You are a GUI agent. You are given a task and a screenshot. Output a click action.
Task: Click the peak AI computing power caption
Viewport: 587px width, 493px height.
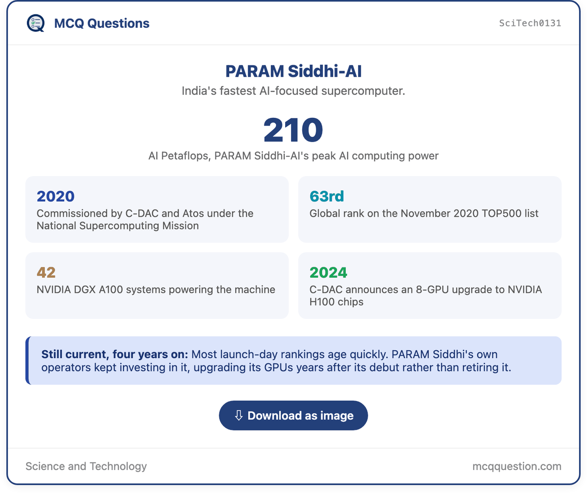[x=293, y=156]
